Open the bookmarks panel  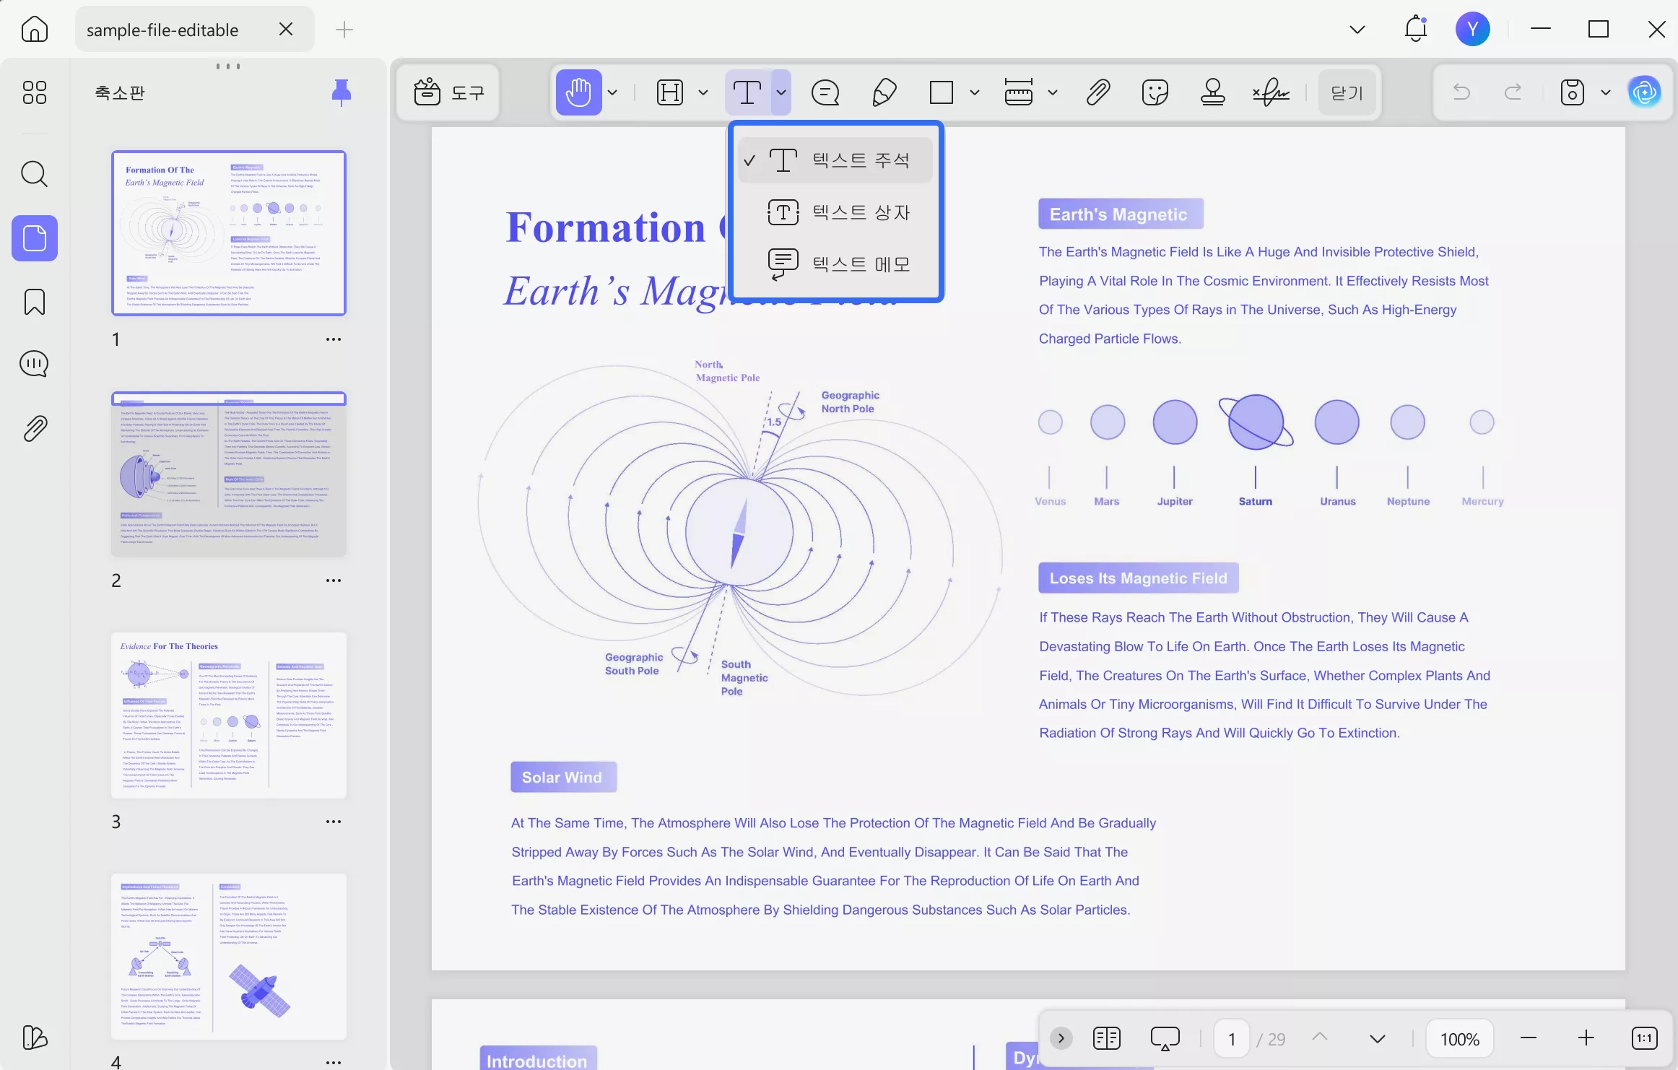34,302
